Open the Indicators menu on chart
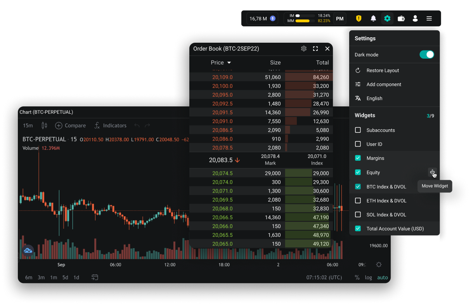 [110, 125]
